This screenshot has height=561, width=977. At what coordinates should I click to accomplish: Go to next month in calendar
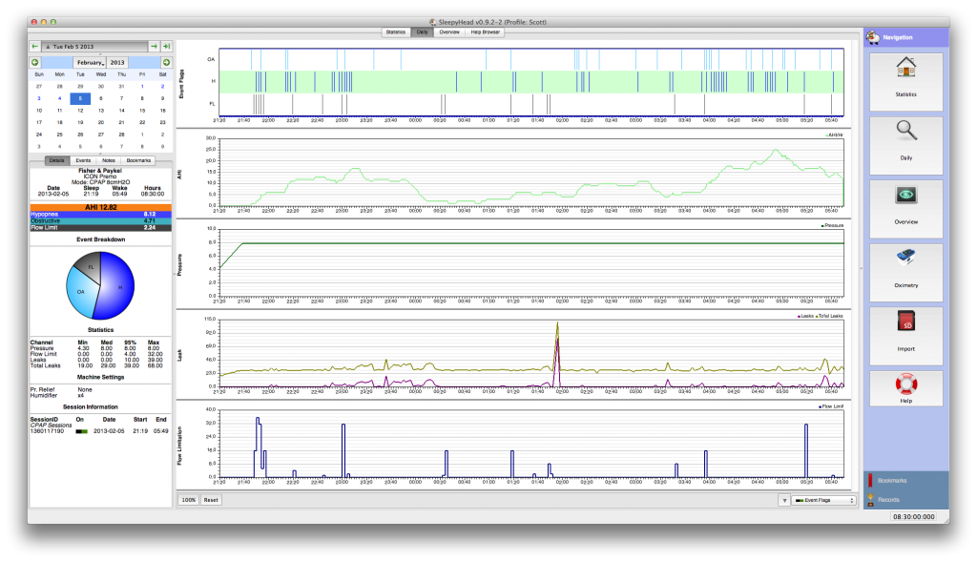(166, 62)
